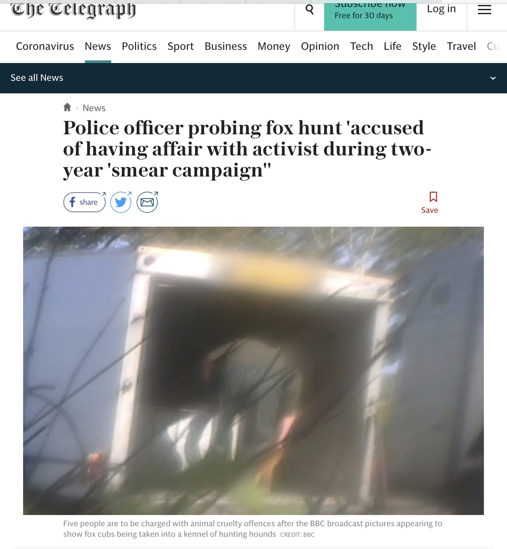
Task: Select the Coronavirus nav tab
Action: (45, 46)
